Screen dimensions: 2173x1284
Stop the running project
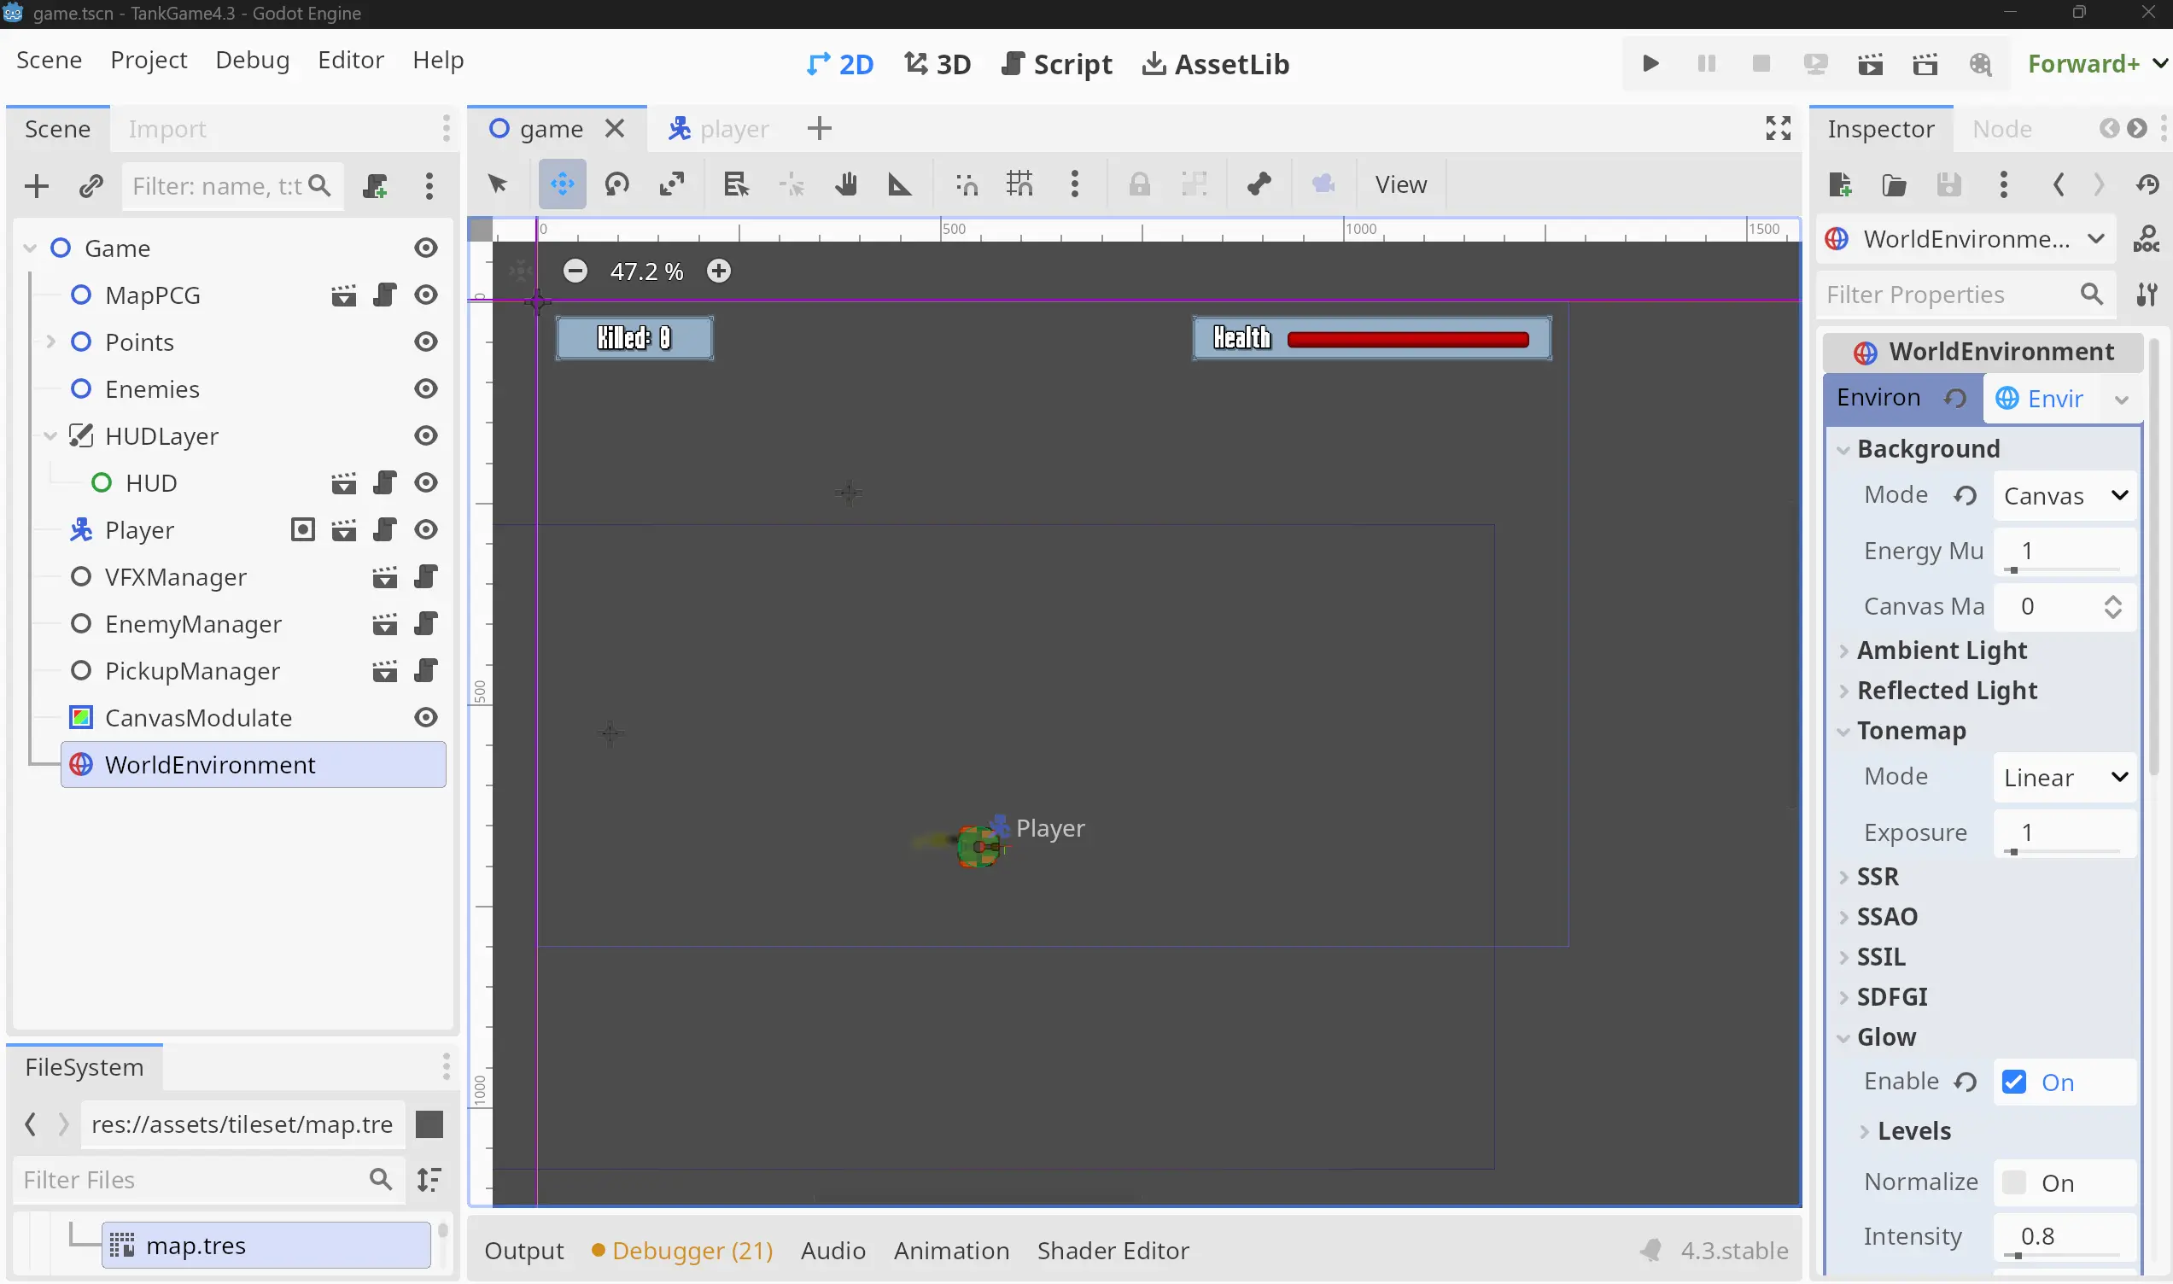click(1761, 63)
